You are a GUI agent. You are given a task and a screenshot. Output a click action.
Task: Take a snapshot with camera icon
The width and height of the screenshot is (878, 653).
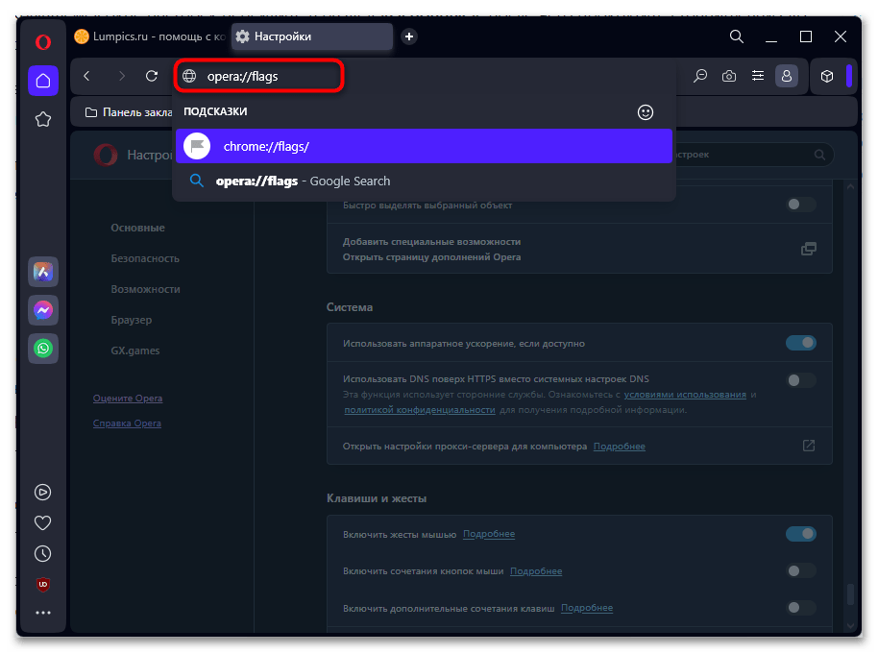[729, 76]
